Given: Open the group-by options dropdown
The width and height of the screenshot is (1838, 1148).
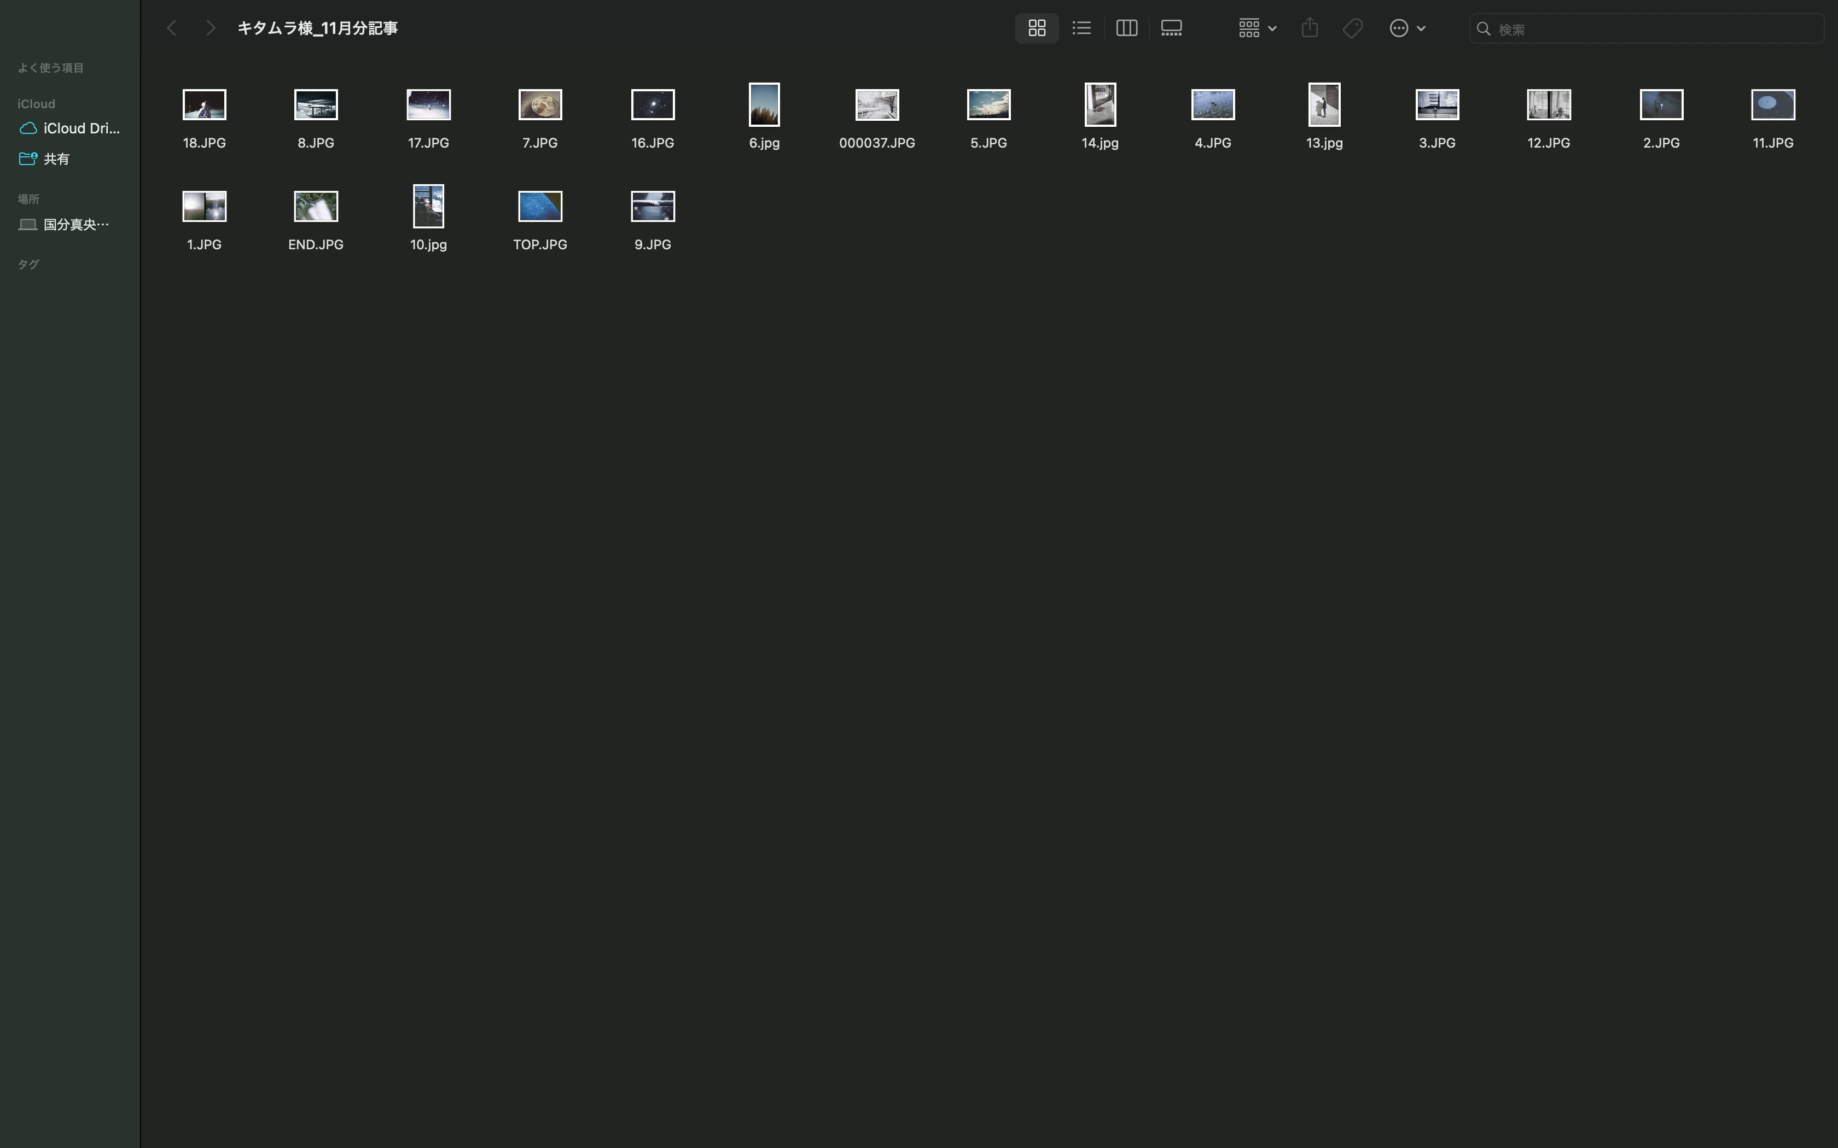Looking at the screenshot, I should coord(1257,28).
